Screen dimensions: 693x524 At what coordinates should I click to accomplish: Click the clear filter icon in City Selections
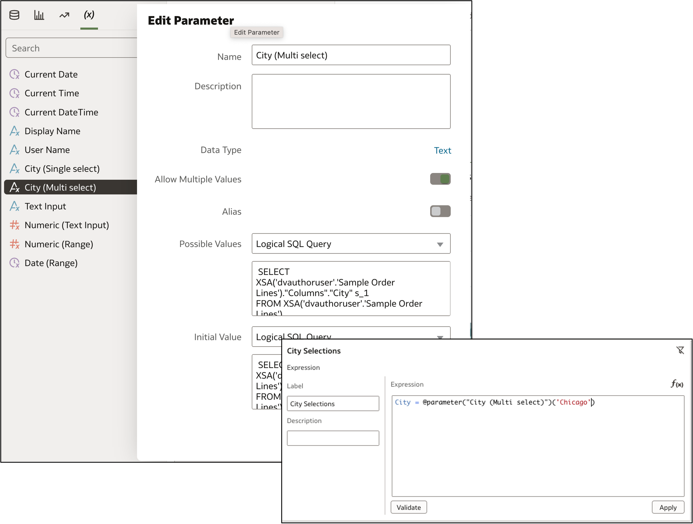click(681, 350)
